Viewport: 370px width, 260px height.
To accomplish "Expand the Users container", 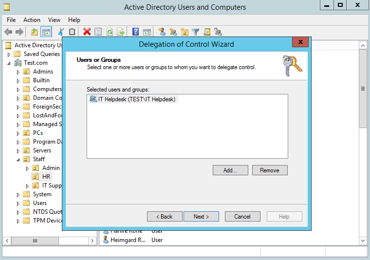I will pyautogui.click(x=18, y=204).
